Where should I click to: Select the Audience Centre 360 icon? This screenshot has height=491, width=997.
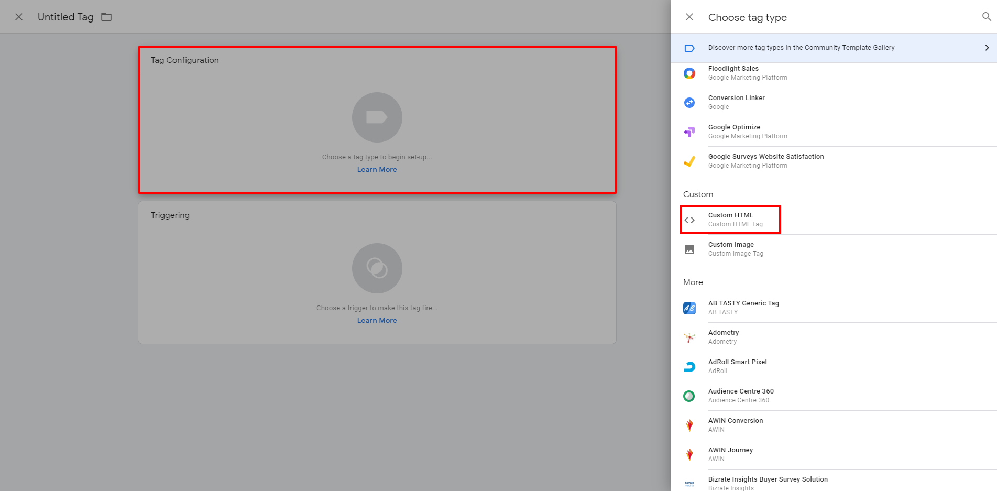pos(689,396)
